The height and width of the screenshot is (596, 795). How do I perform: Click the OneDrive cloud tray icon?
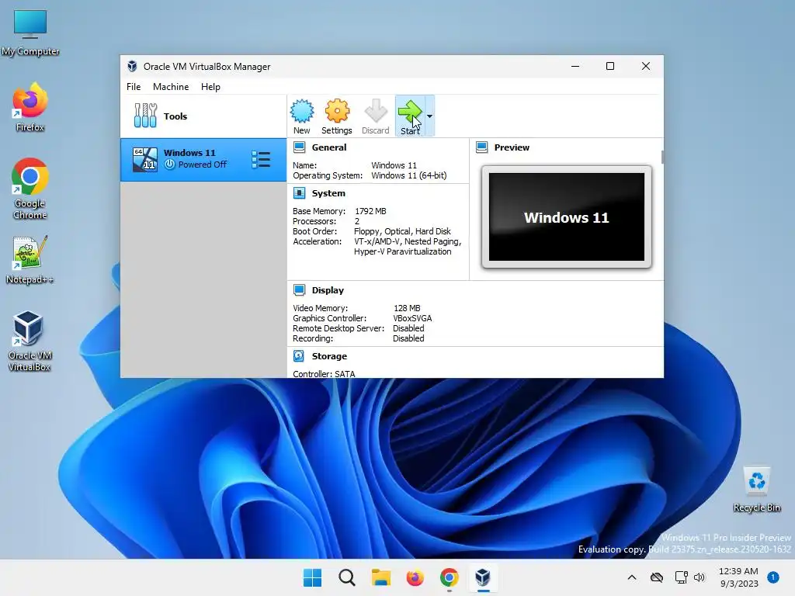point(657,577)
